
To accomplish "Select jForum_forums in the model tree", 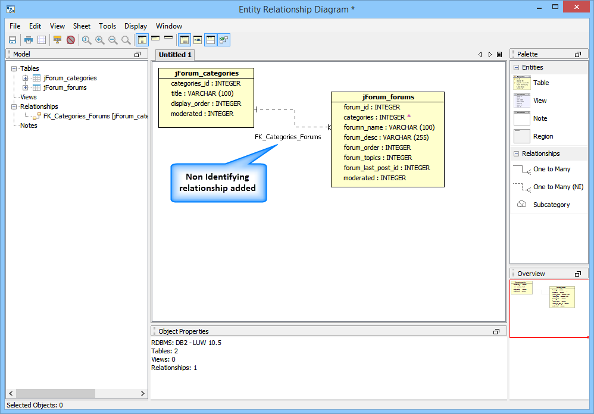I will point(65,87).
